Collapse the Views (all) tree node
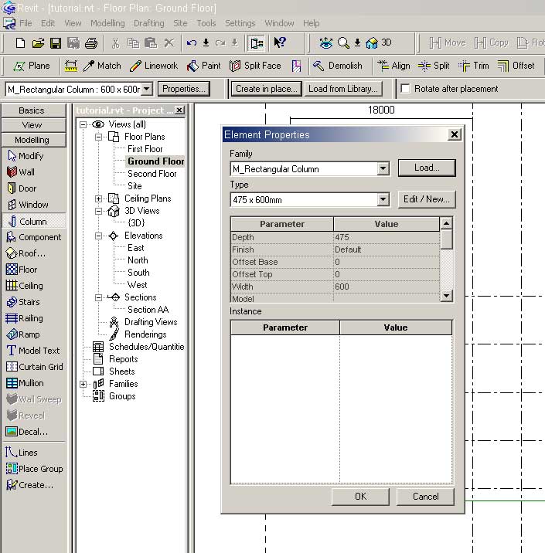Viewport: 545px width, 553px height. pos(83,124)
